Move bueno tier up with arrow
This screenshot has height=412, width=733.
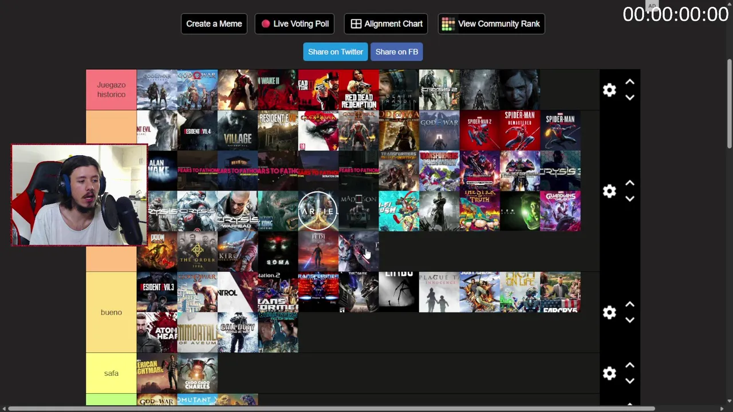tap(630, 304)
